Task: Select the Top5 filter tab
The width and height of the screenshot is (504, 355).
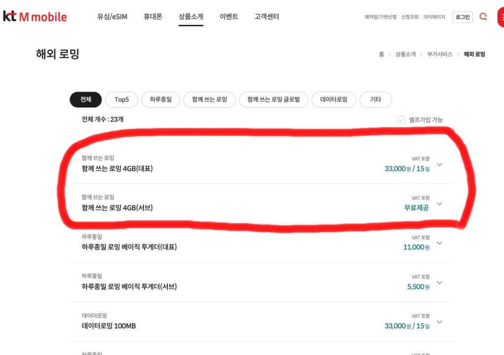Action: (122, 99)
